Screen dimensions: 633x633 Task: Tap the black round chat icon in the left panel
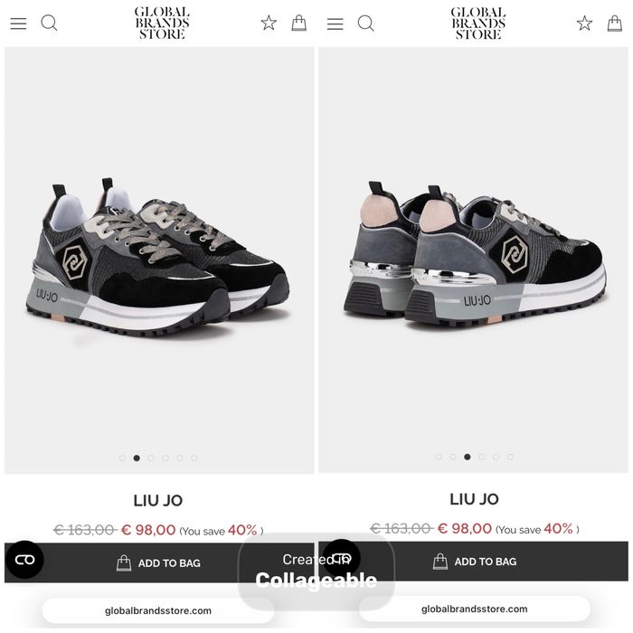pos(24,560)
